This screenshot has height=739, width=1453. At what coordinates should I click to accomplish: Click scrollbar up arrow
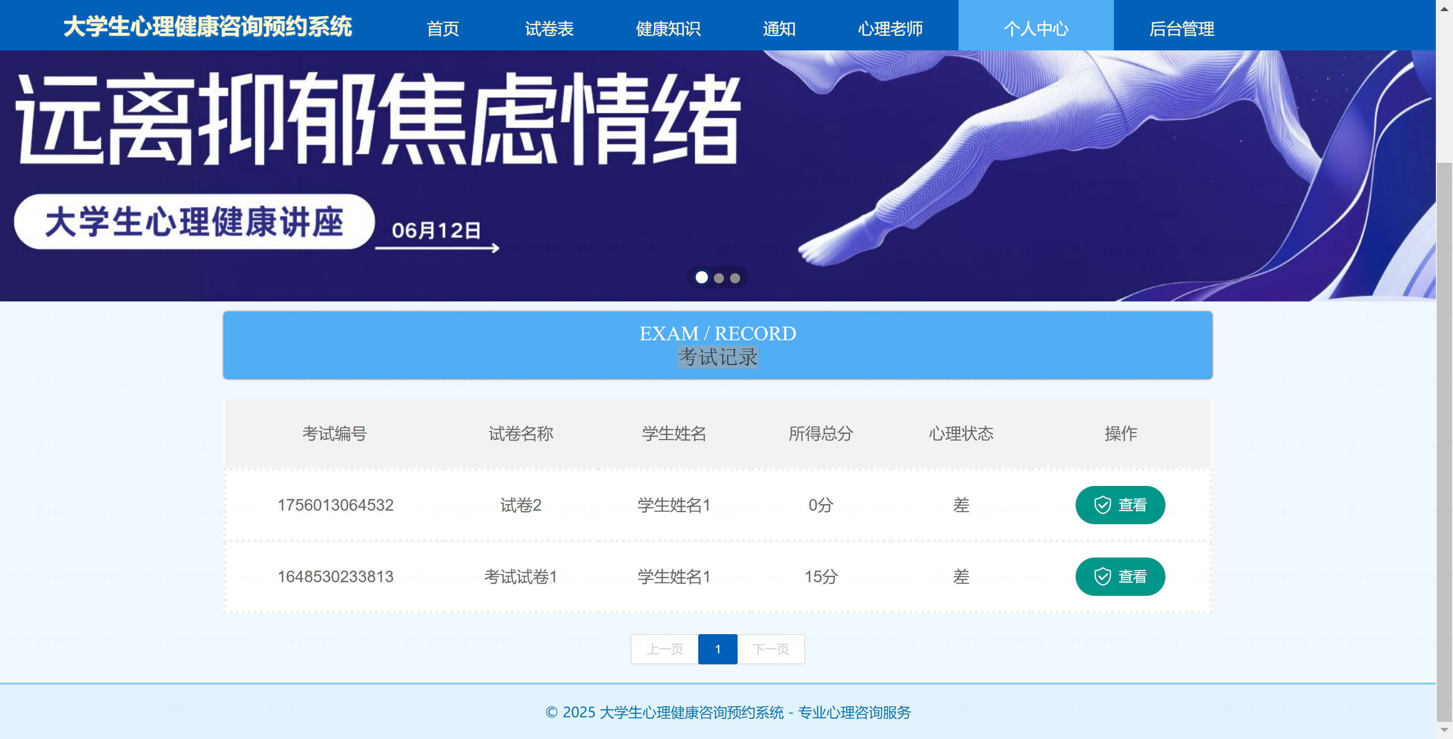pos(1444,8)
